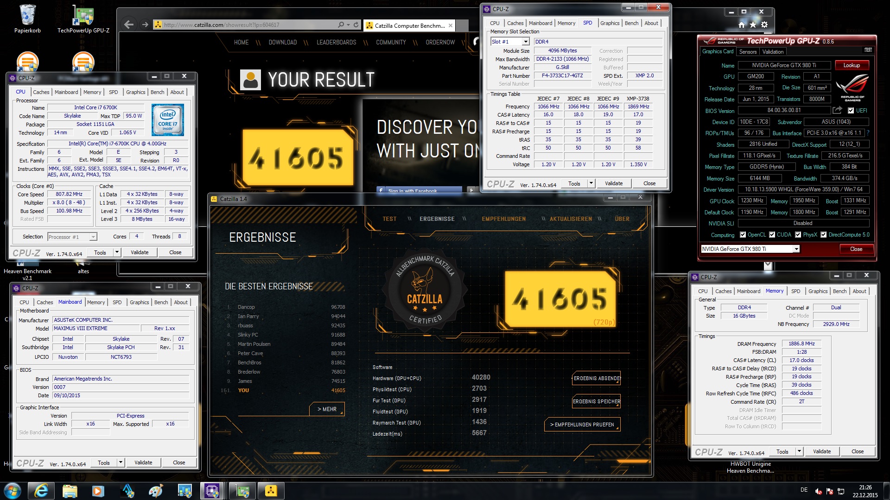Click the Catzilla Certified badge
Screen dimensions: 890x500
[x=425, y=291]
